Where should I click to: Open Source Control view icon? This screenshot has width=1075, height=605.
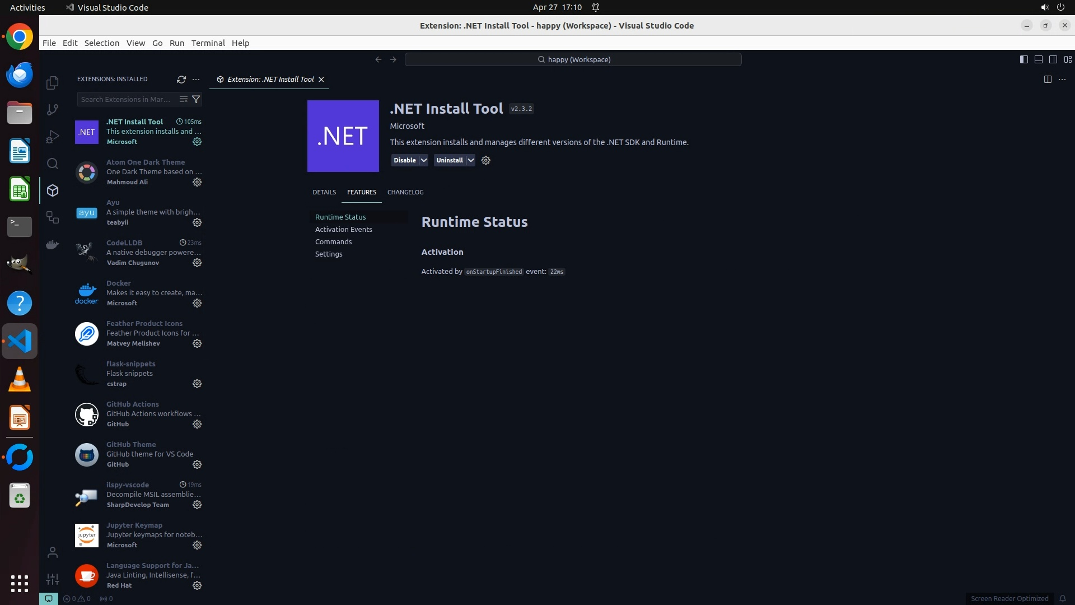53,110
